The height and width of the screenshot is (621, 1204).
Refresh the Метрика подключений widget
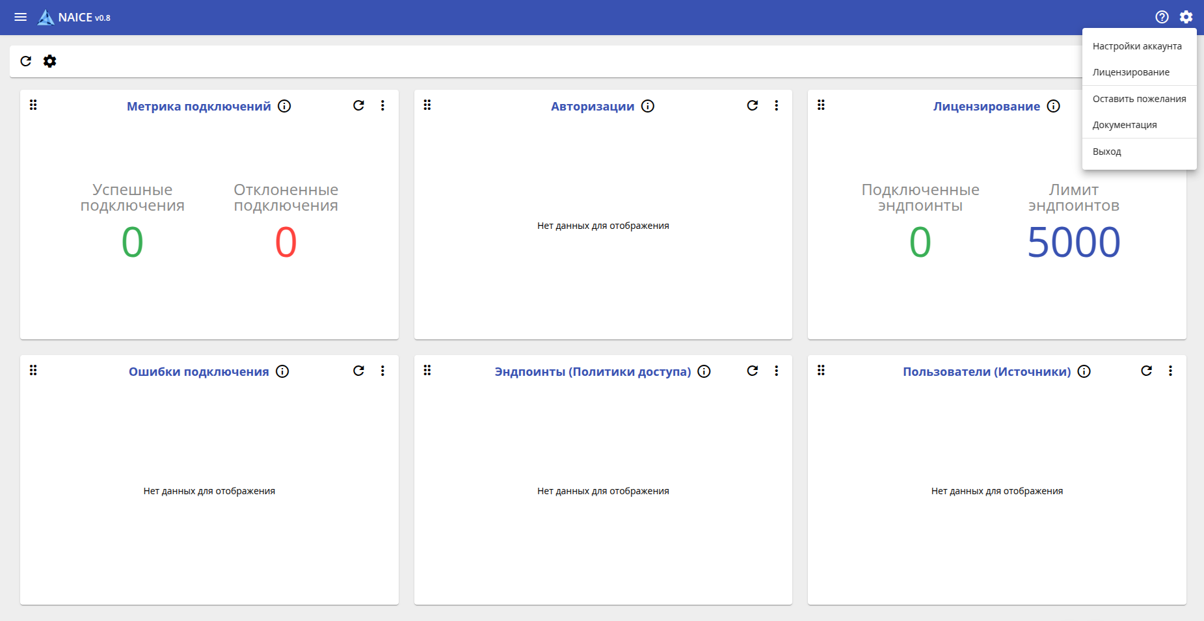coord(358,105)
